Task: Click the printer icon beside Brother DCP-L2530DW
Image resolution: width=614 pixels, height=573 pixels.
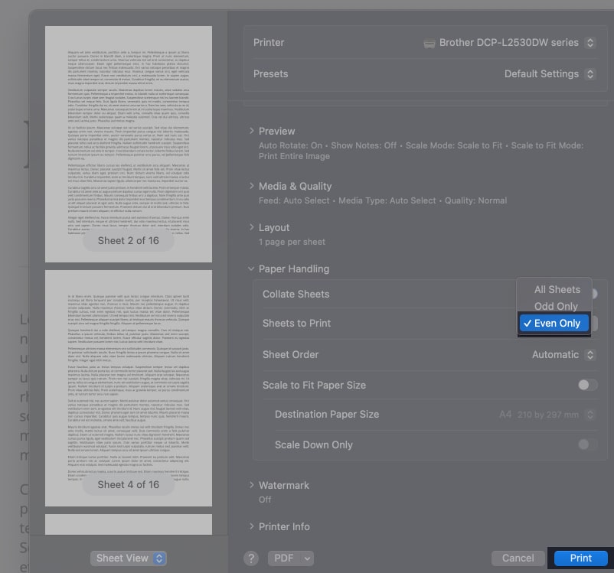Action: coord(429,44)
